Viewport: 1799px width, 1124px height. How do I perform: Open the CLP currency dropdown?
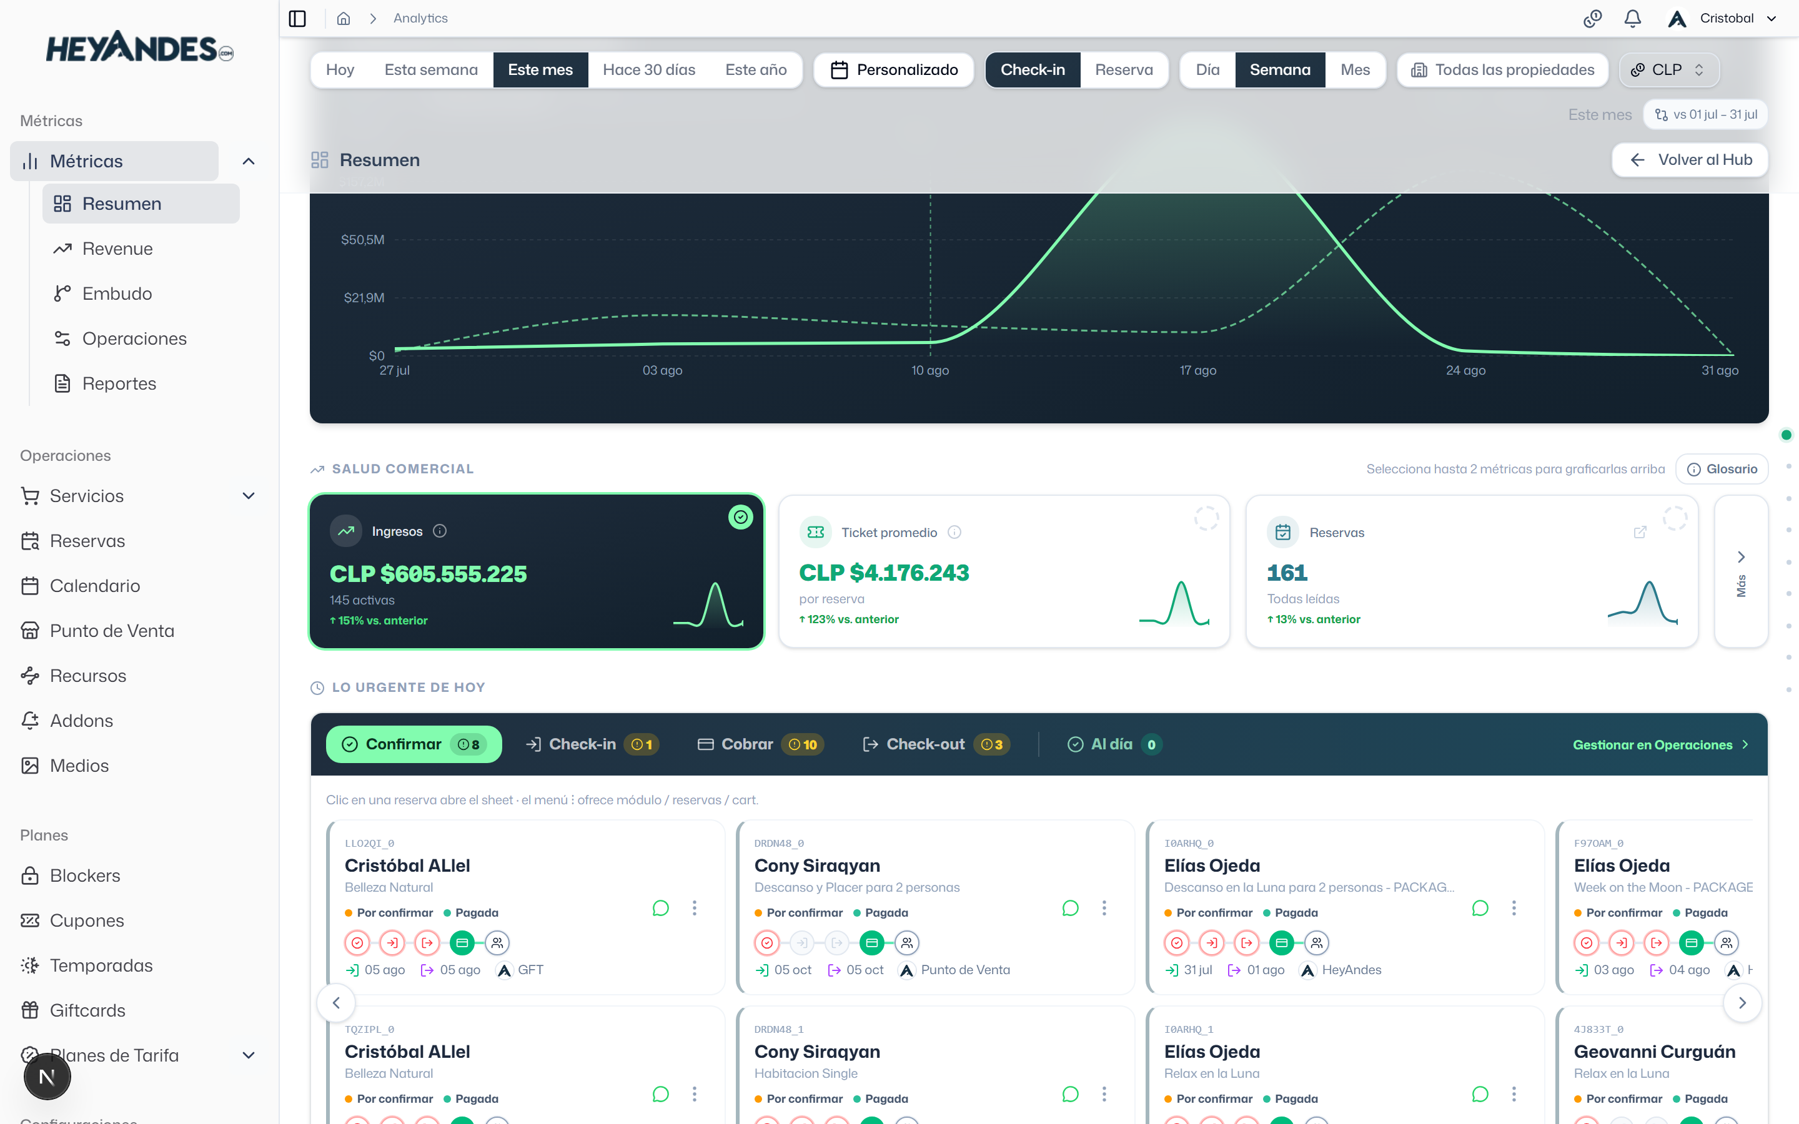1669,69
